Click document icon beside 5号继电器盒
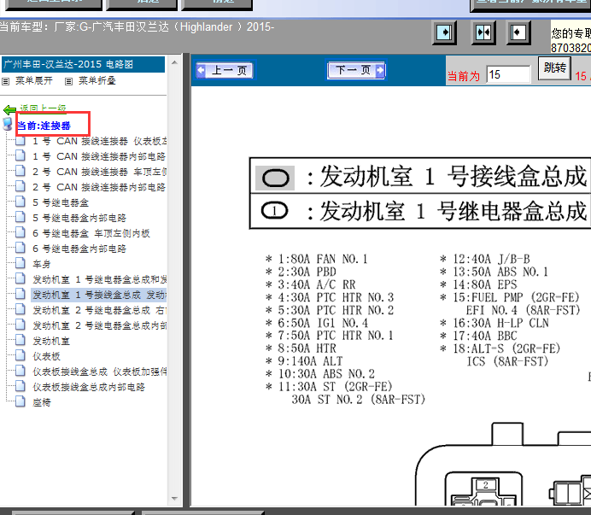Image resolution: width=591 pixels, height=515 pixels. pyautogui.click(x=20, y=202)
